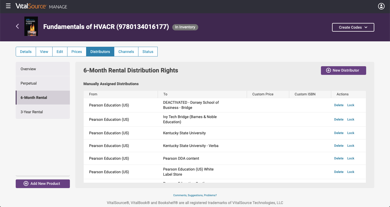Delete the Pearson White Label Store distribution
390x207 pixels.
click(339, 172)
